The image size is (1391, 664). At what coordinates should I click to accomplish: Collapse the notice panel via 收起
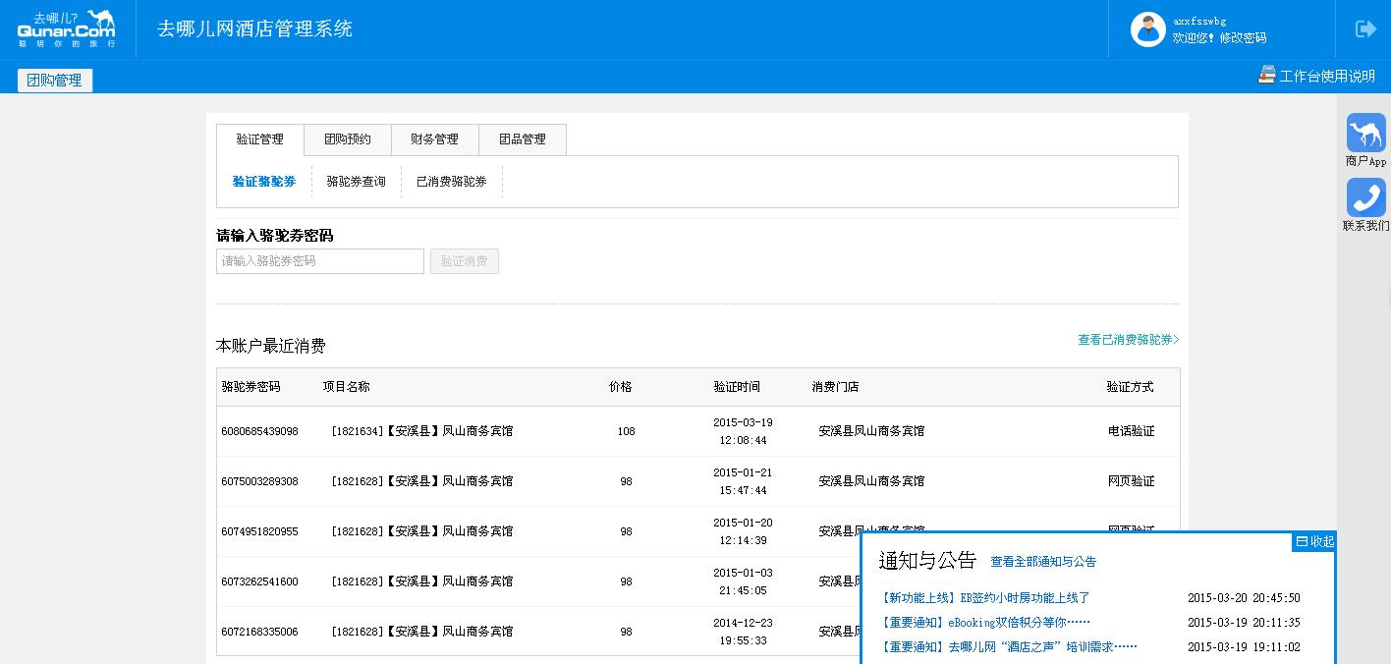click(x=1315, y=541)
